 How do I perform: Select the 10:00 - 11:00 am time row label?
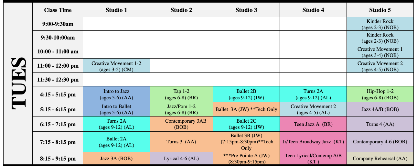(x=58, y=51)
